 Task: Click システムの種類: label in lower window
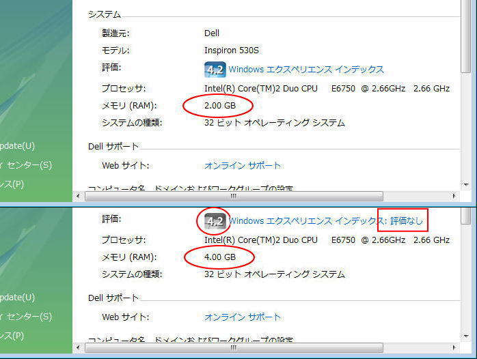(132, 274)
